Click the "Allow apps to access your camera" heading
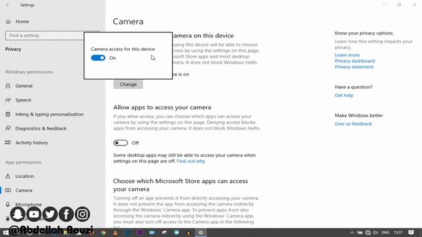 162,107
